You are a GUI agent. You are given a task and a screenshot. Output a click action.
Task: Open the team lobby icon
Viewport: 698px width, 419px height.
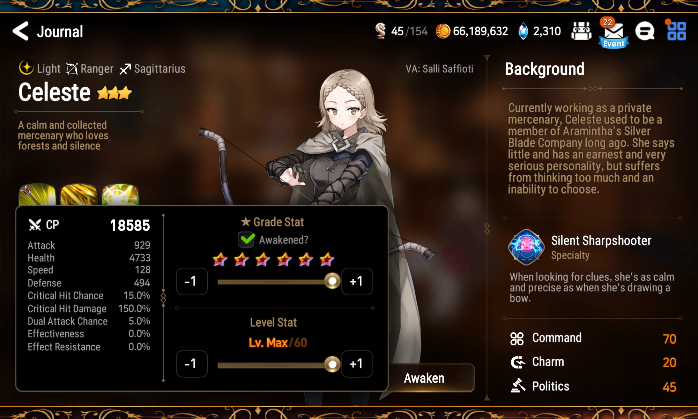(581, 31)
